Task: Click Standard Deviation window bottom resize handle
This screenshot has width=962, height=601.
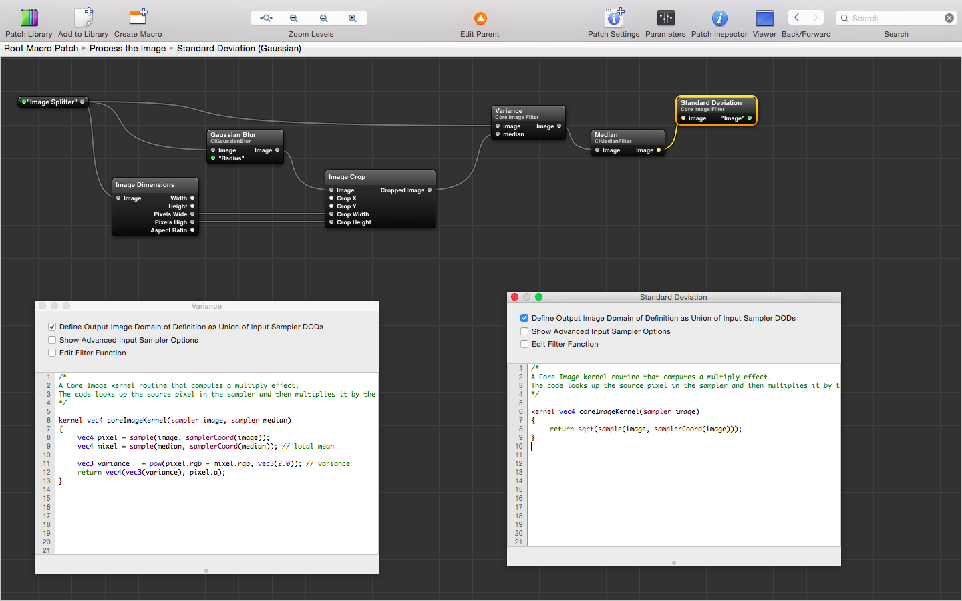Action: 674,563
